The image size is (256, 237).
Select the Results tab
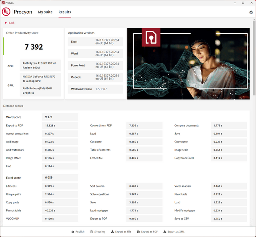click(65, 12)
